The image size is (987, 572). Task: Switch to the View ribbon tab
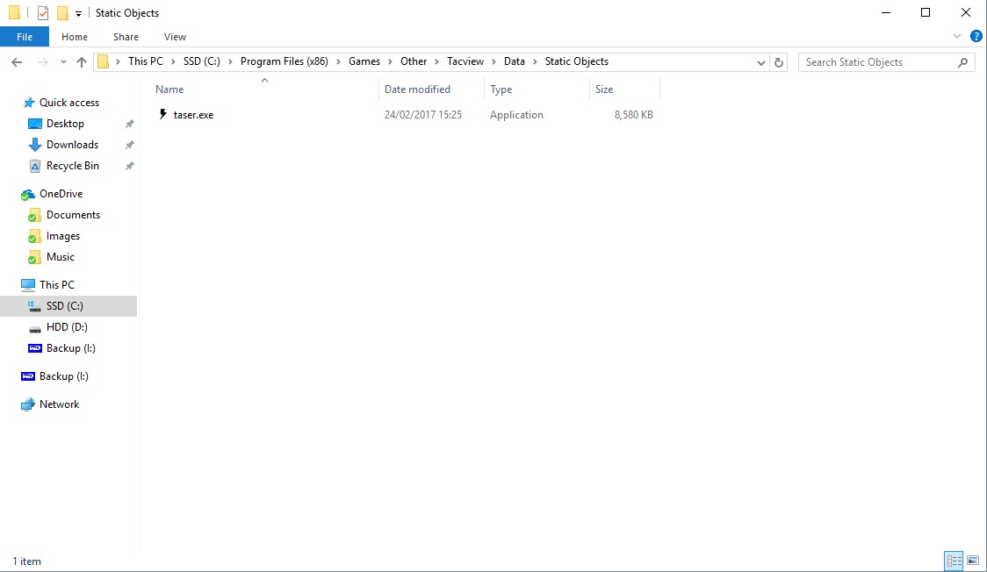coord(175,37)
